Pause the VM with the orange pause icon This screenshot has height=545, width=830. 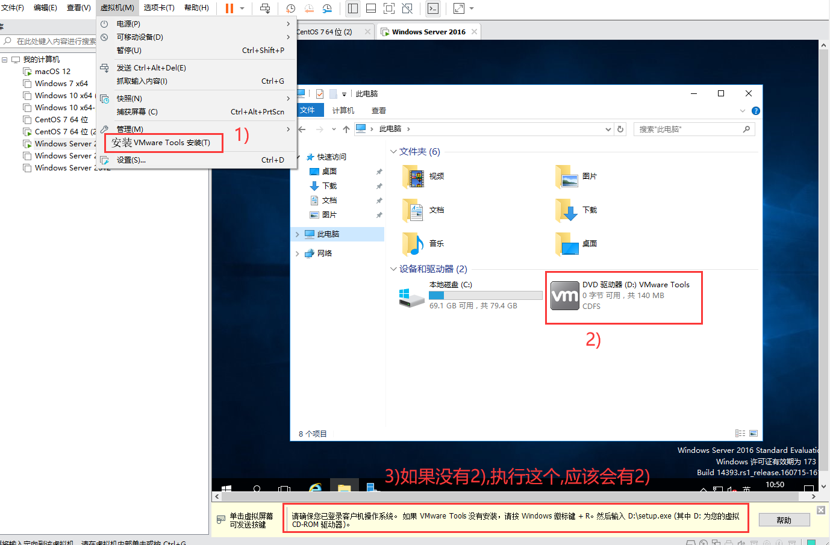tap(229, 8)
